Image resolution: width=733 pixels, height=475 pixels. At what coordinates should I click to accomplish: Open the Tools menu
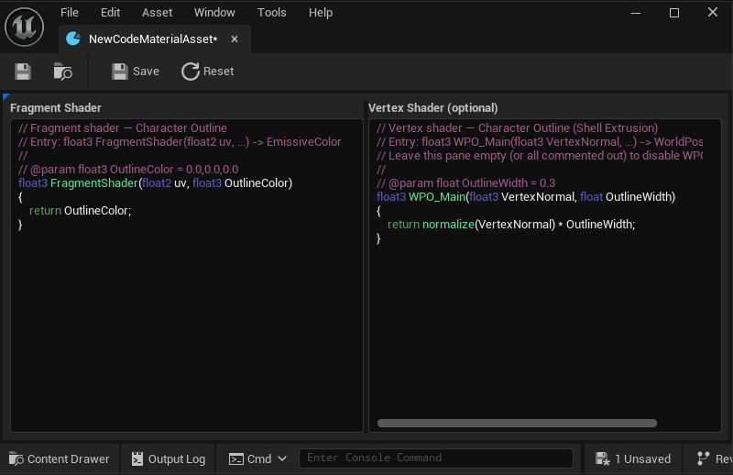[271, 13]
